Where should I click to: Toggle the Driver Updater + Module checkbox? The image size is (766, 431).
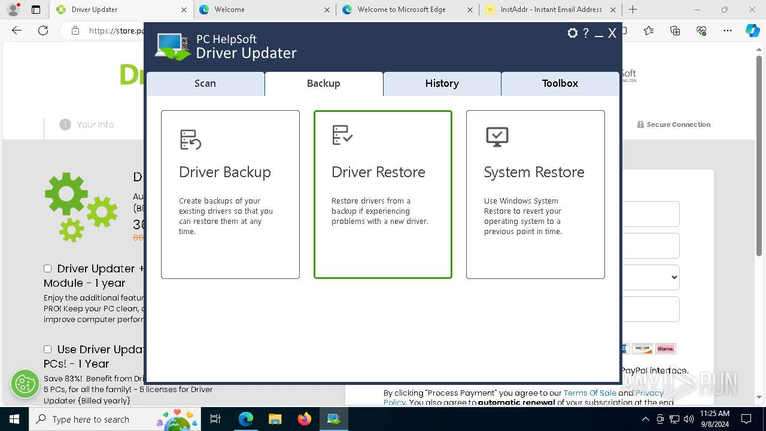[48, 269]
